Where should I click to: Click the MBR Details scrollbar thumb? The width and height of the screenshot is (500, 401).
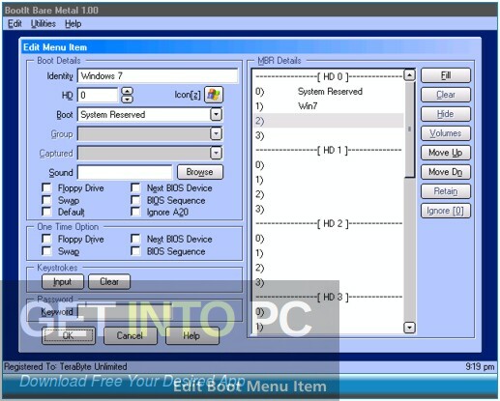(409, 129)
